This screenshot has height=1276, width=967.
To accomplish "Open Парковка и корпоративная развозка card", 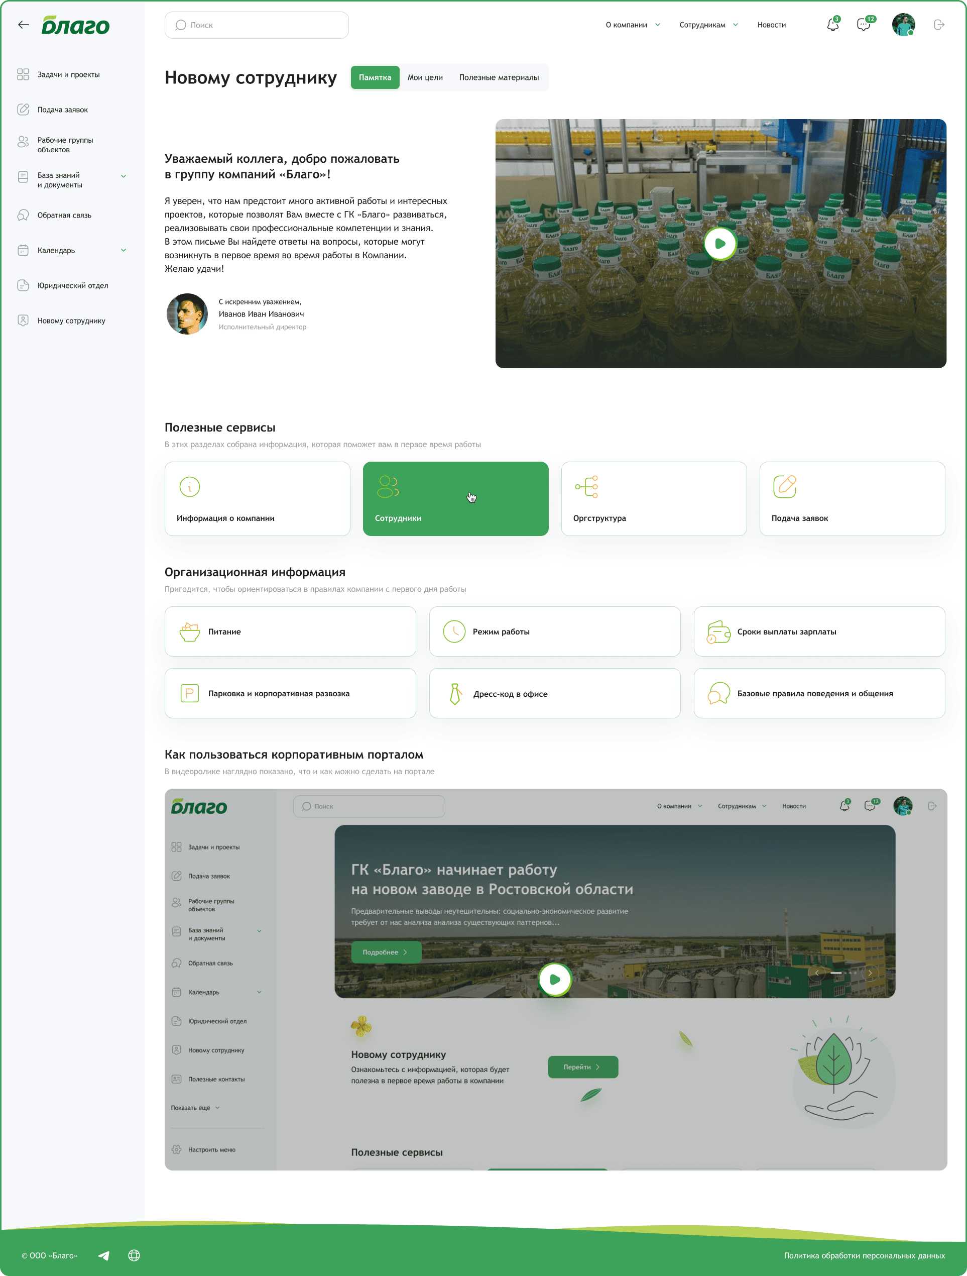I will point(290,693).
